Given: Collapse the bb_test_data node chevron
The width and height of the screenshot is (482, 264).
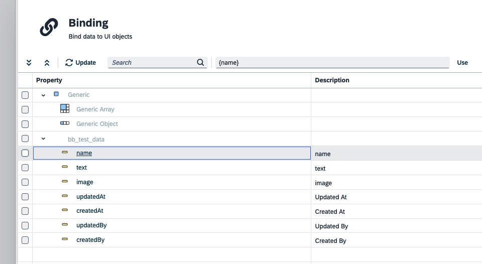Looking at the screenshot, I should (43, 139).
